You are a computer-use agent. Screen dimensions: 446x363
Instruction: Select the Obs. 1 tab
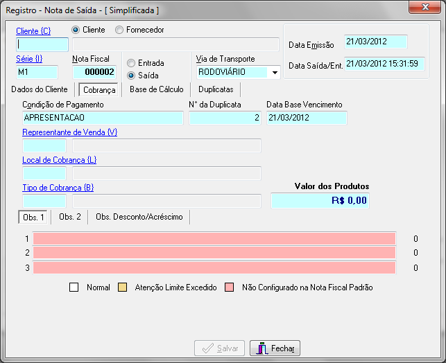click(33, 217)
